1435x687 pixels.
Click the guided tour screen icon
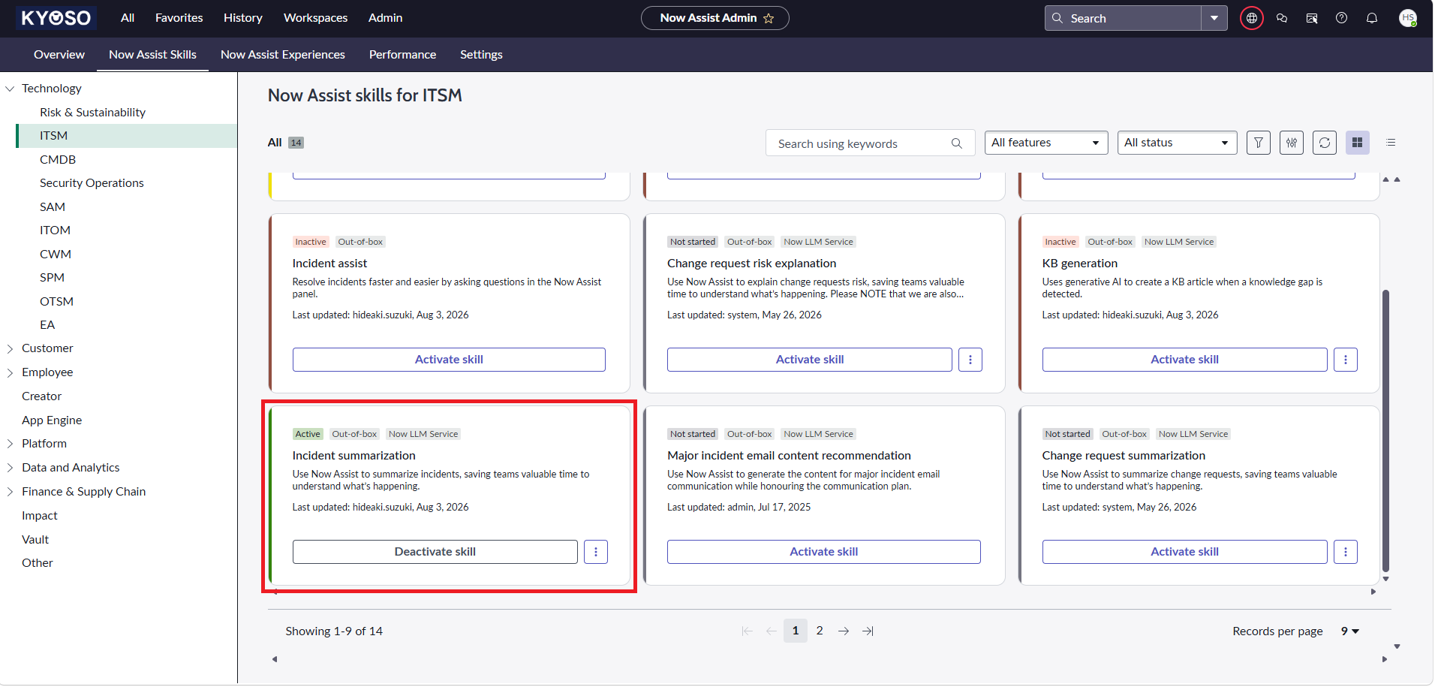coord(1312,18)
